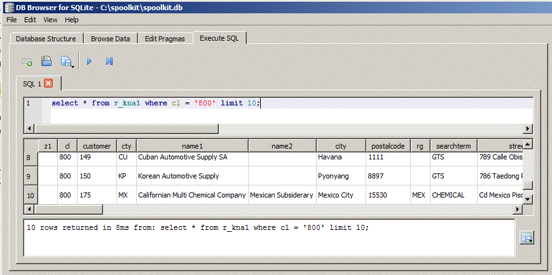The height and width of the screenshot is (275, 552).
Task: Open the save SQL file dropdown icon
Action: [67, 62]
